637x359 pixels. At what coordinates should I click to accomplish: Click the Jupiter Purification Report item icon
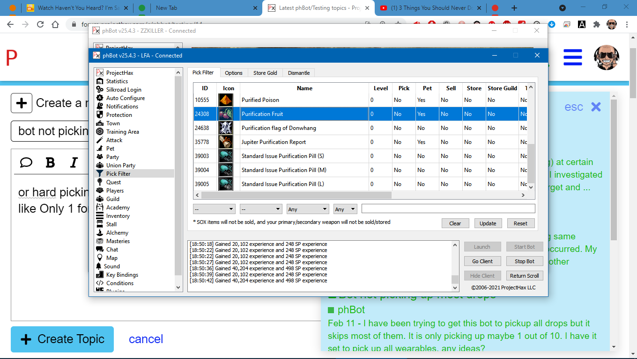[x=226, y=142]
